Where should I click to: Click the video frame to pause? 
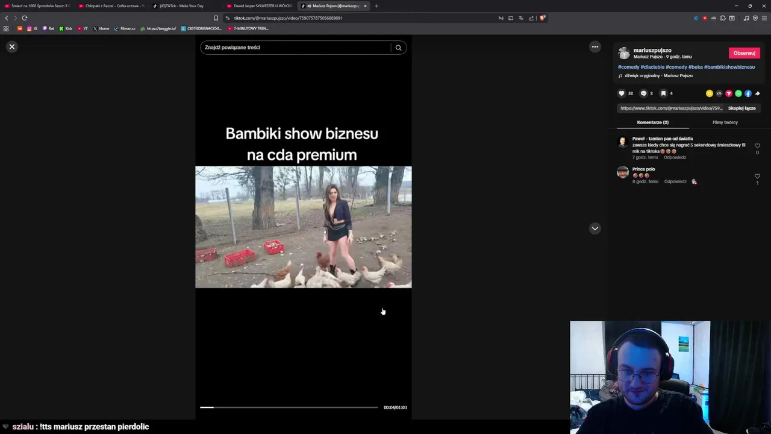coord(304,227)
